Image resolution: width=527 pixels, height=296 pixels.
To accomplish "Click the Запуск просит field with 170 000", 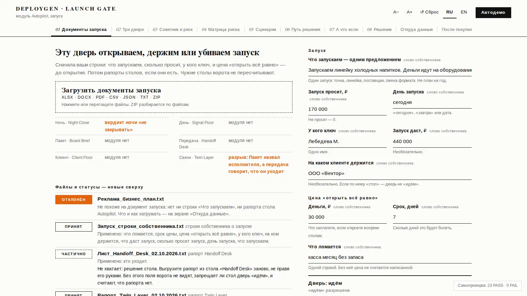I will click(347, 109).
